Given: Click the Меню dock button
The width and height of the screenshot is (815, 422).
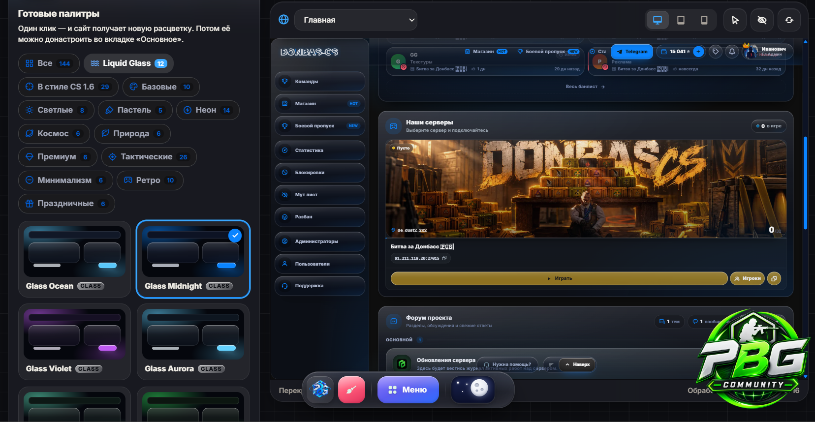Looking at the screenshot, I should pos(408,390).
